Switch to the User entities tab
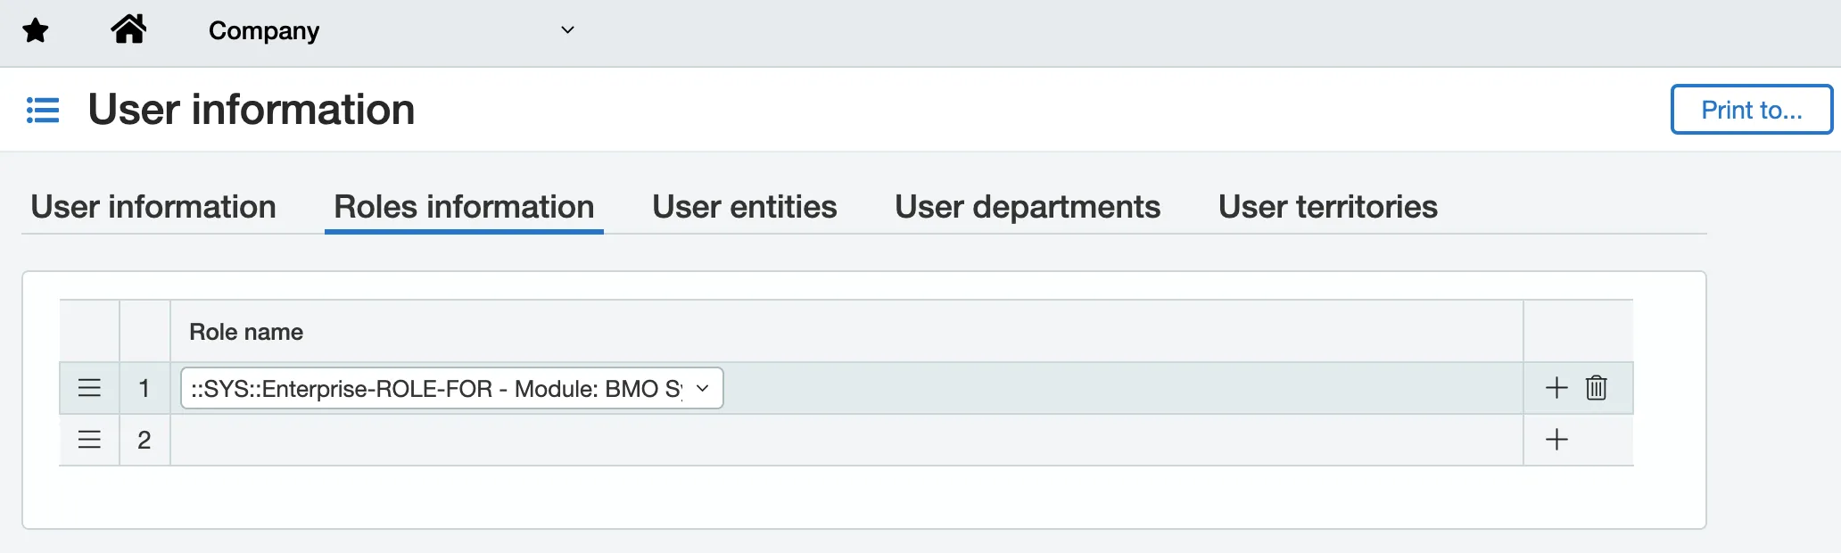 745,207
